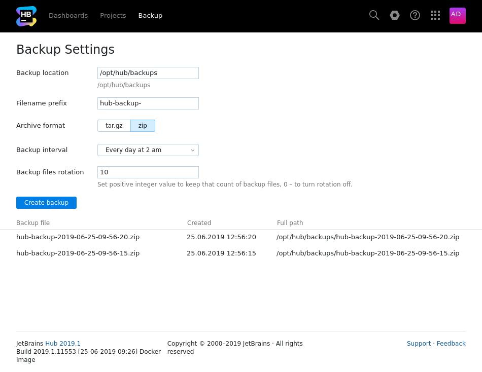Click the Filename prefix text field
This screenshot has width=482, height=372.
148,103
